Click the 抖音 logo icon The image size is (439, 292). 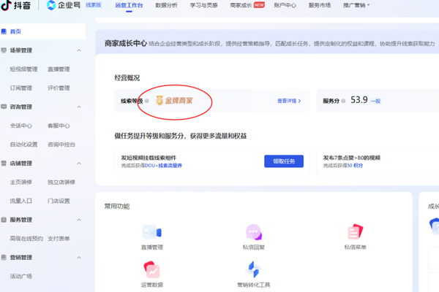coord(6,5)
